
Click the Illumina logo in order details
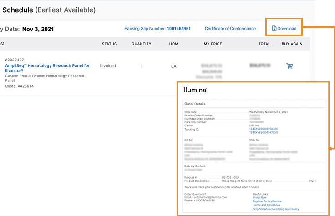coord(194,90)
